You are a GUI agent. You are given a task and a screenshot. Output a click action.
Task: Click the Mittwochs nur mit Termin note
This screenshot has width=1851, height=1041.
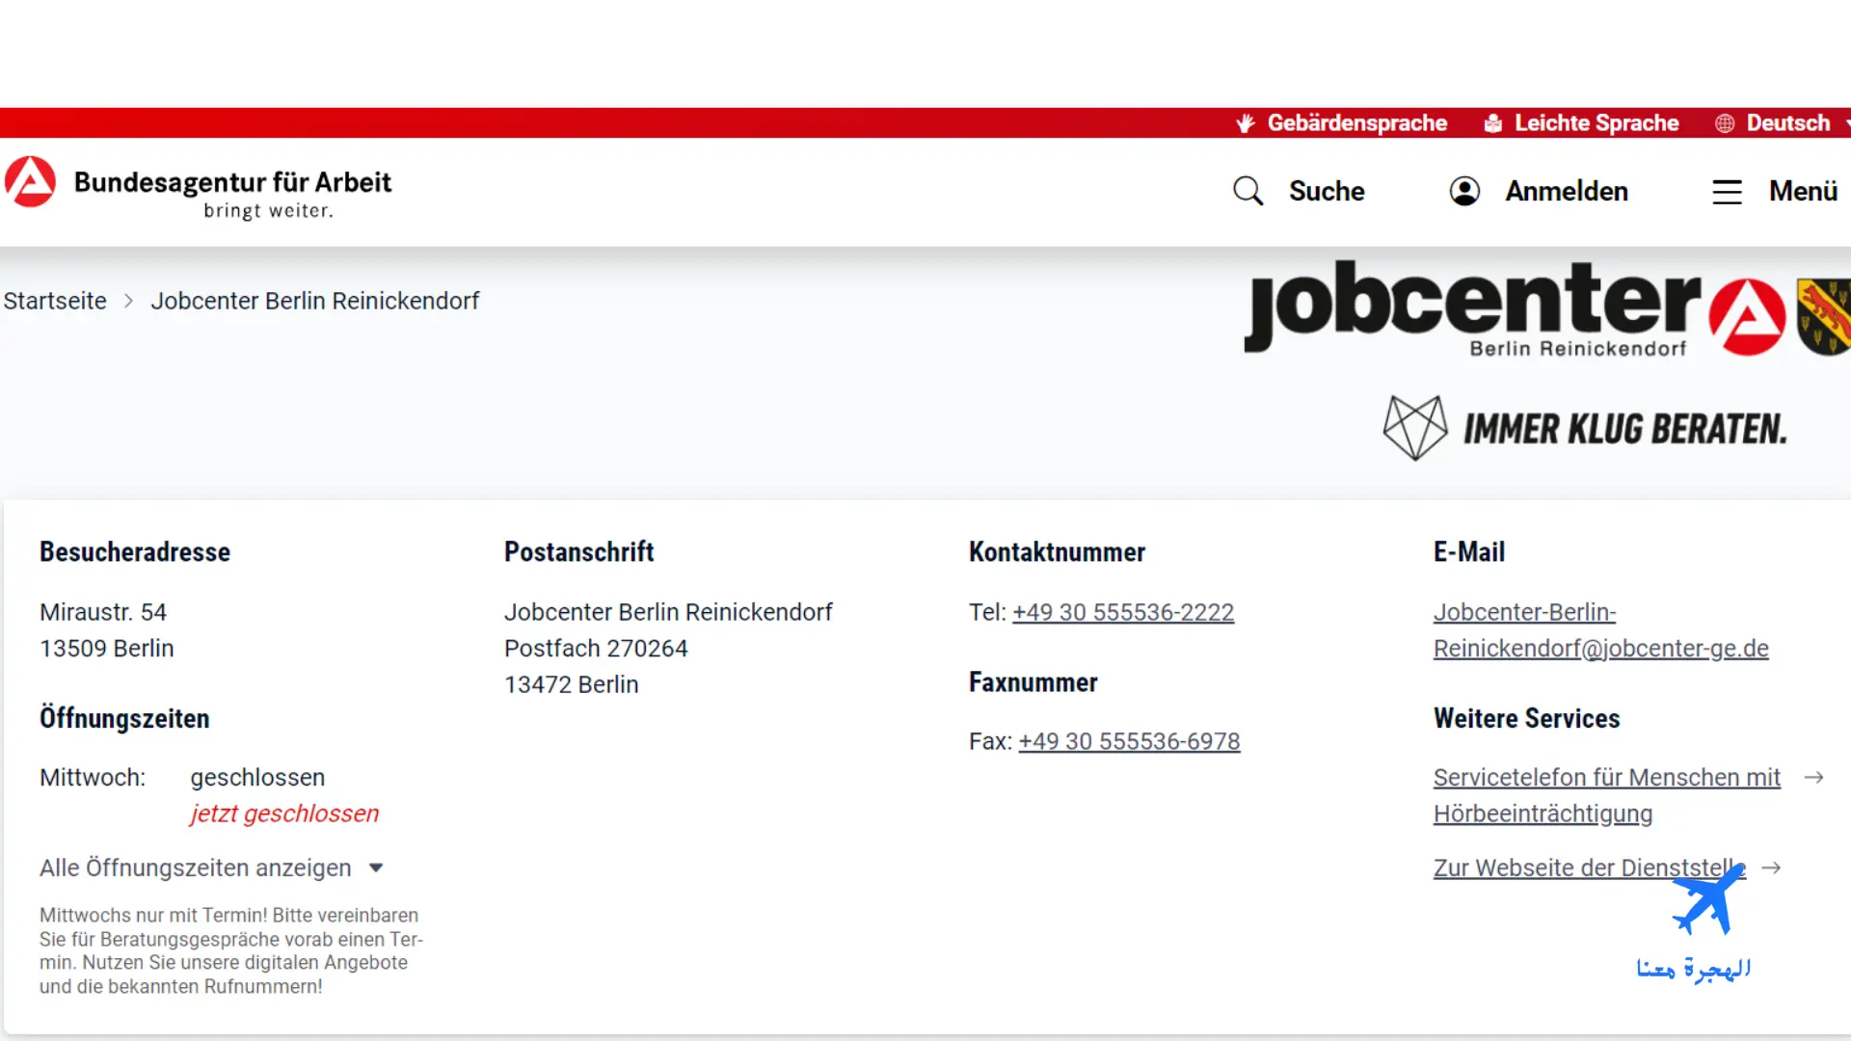(x=231, y=950)
